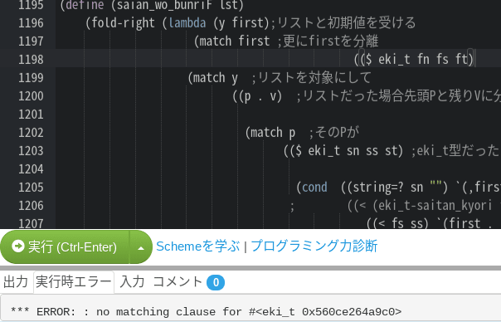Run code with the 実行 (Ctrl-Enter) button

point(65,246)
